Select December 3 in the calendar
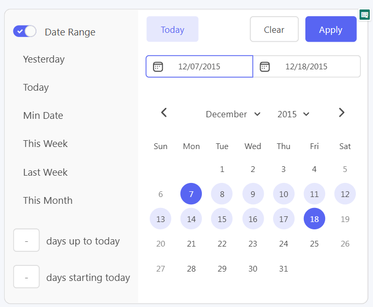 coord(284,169)
